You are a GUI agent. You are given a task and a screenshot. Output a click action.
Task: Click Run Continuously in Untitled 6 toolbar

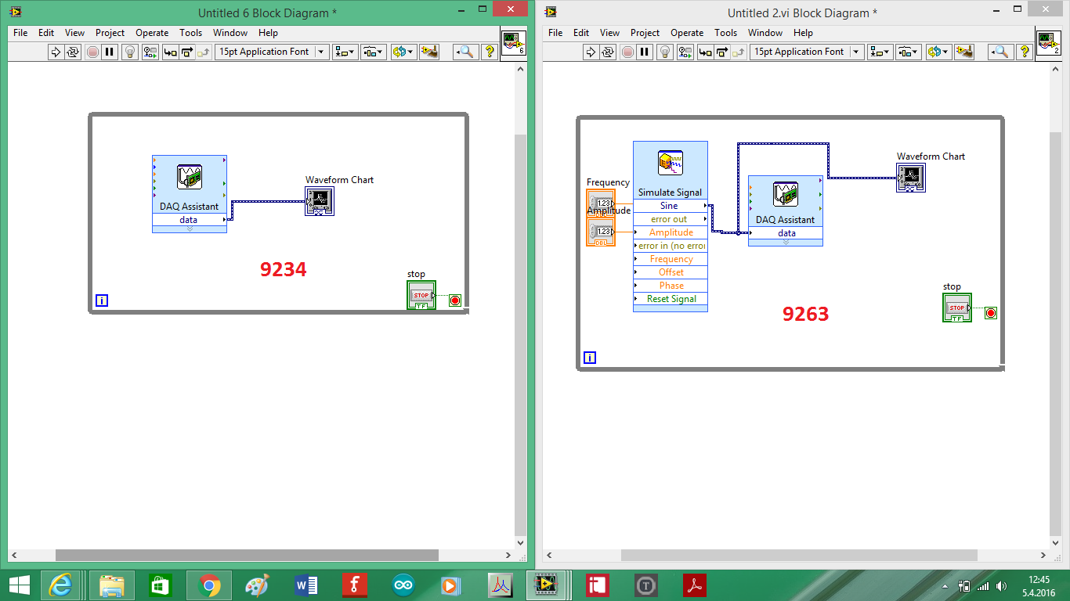click(73, 52)
